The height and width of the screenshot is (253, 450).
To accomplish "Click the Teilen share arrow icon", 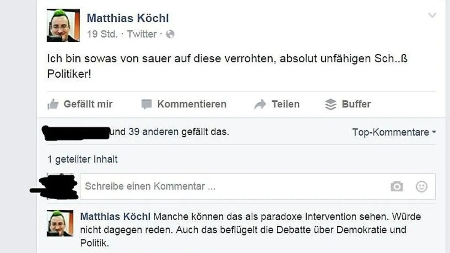I will pos(260,104).
